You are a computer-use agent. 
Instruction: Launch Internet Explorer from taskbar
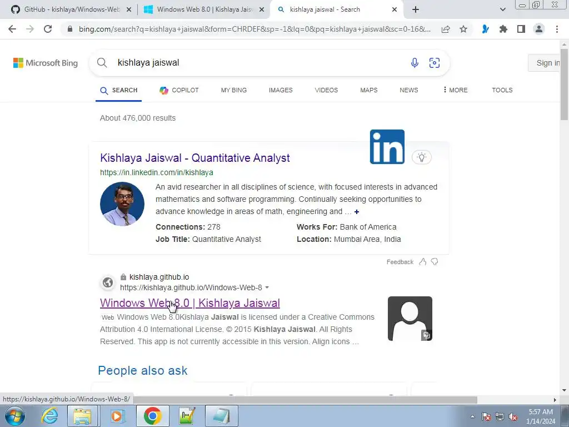pyautogui.click(x=49, y=416)
